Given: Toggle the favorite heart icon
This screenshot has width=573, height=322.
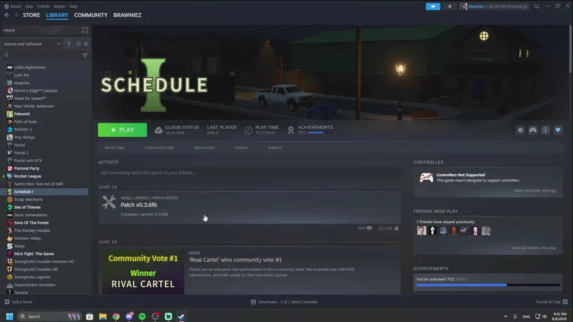Looking at the screenshot, I should tap(558, 130).
